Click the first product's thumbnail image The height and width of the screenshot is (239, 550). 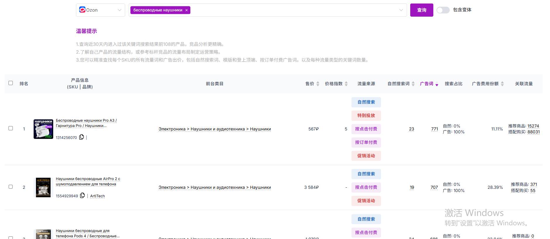tap(43, 129)
